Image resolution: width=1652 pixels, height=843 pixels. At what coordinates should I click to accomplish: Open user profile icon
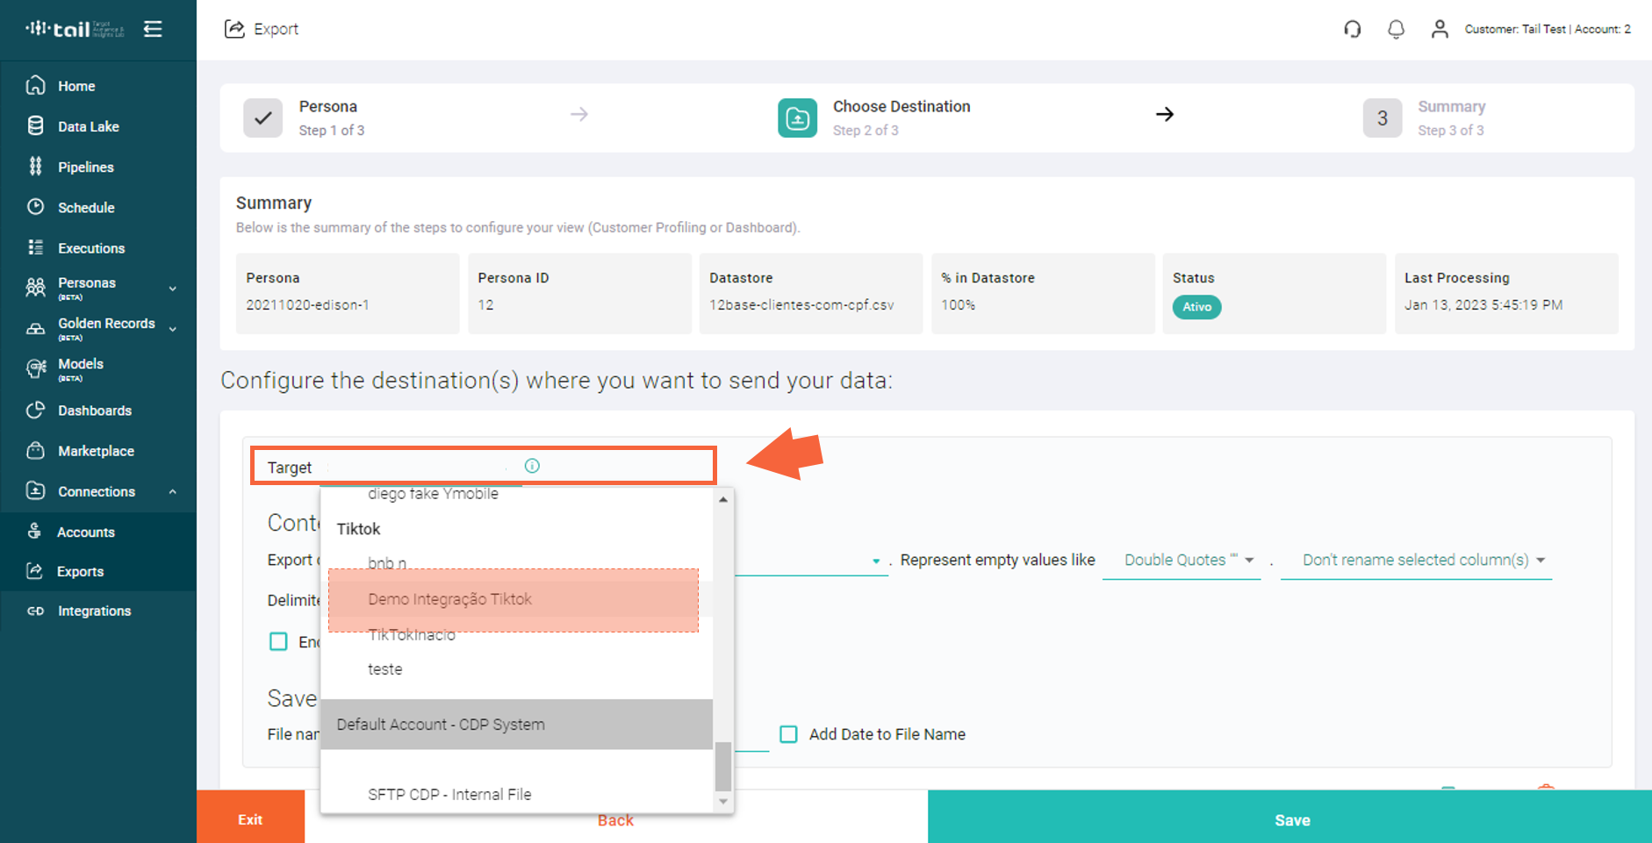(1440, 29)
